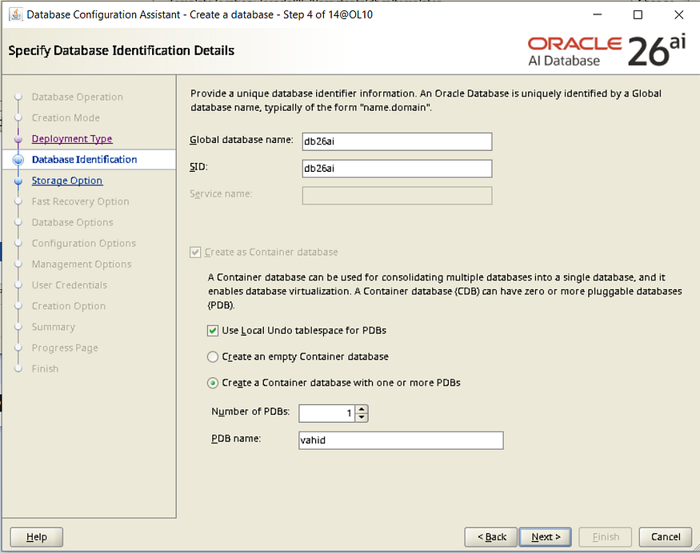Focus the SID input field
Screen dimensions: 700x553
397,169
